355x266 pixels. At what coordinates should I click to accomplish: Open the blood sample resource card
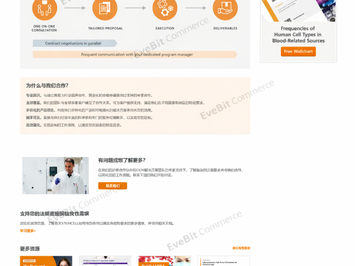164,261
